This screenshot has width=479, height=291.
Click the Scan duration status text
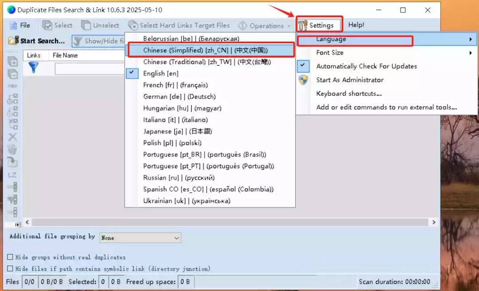[394, 282]
